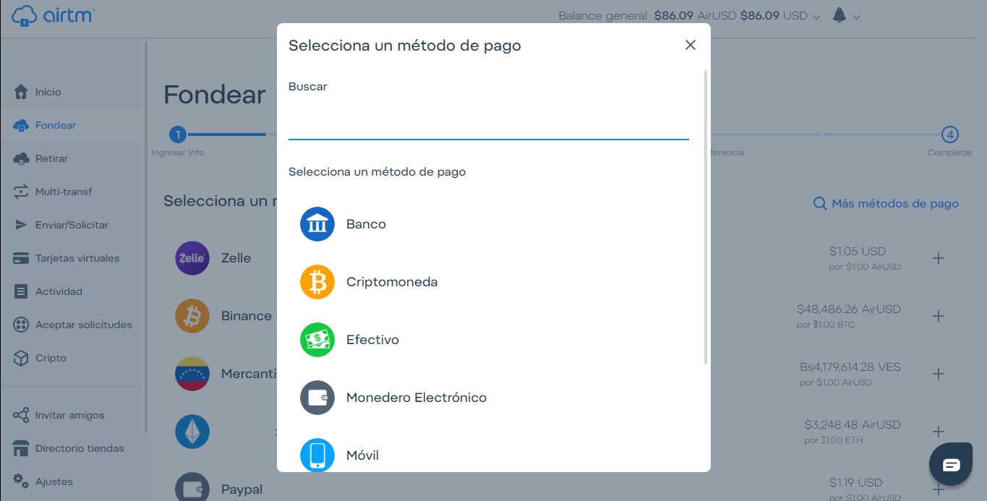
Task: Go to Inicio in sidebar
Action: pyautogui.click(x=72, y=92)
